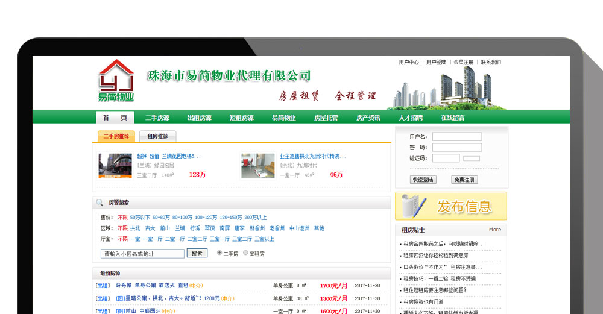Filter price by 200万以上

(255, 218)
